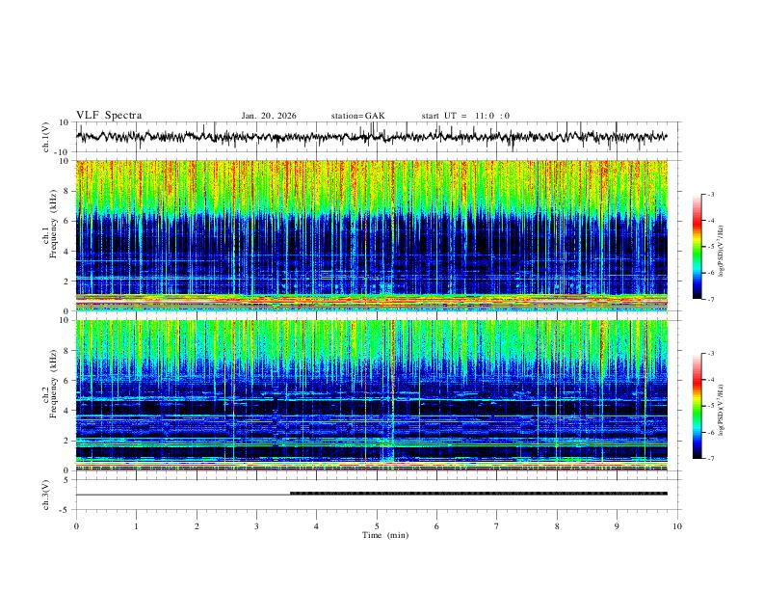763x590 pixels.
Task: Click the '-3' value on ch.1 colorbar
Action: [710, 194]
